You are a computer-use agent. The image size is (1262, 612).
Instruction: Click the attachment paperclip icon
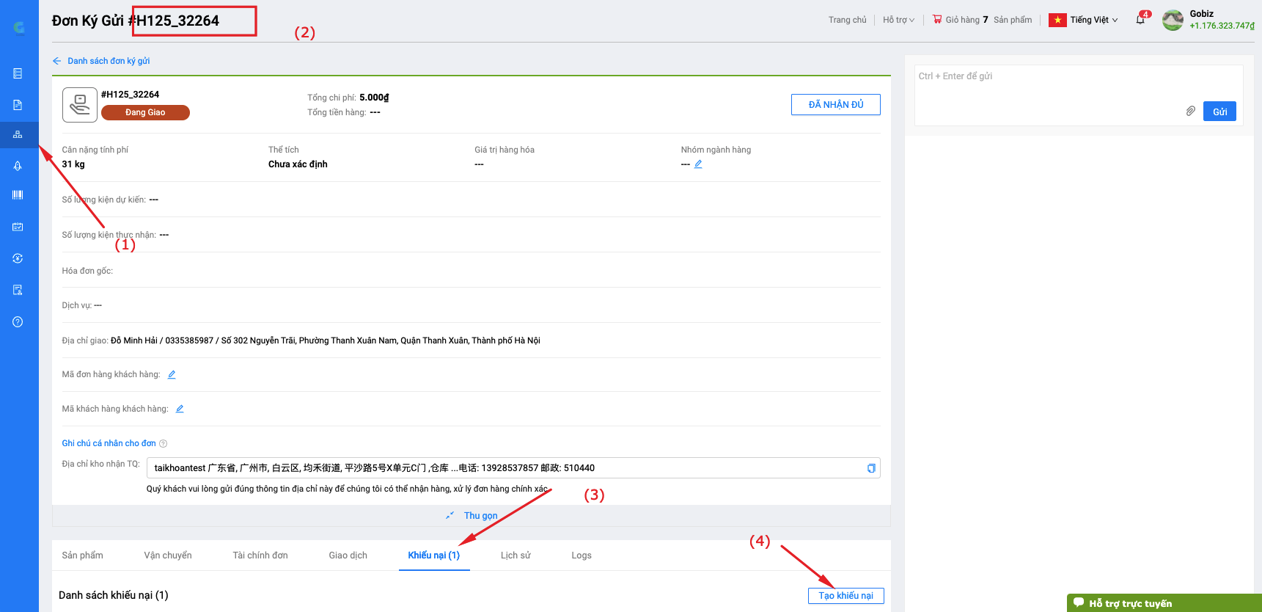click(1190, 112)
